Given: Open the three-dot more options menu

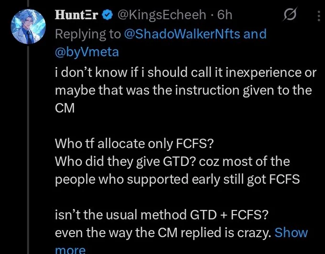Looking at the screenshot, I should click(x=319, y=16).
